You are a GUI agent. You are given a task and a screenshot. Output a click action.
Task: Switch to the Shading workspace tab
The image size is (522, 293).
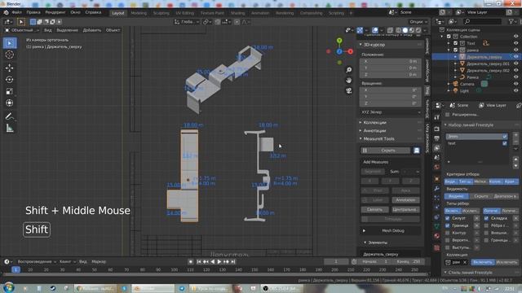coord(237,13)
